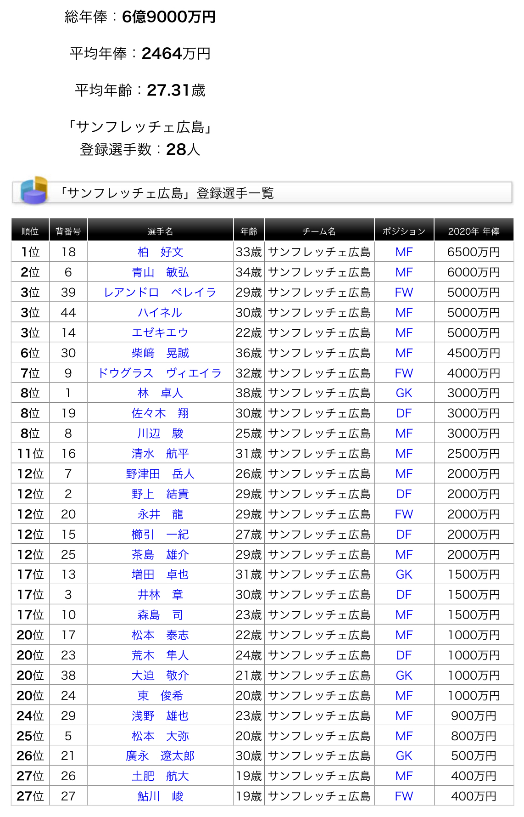Open player link 永井 龍

click(x=160, y=514)
